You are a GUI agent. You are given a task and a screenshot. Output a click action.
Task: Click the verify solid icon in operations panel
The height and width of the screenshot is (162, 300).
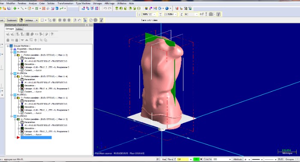[x=32, y=34]
